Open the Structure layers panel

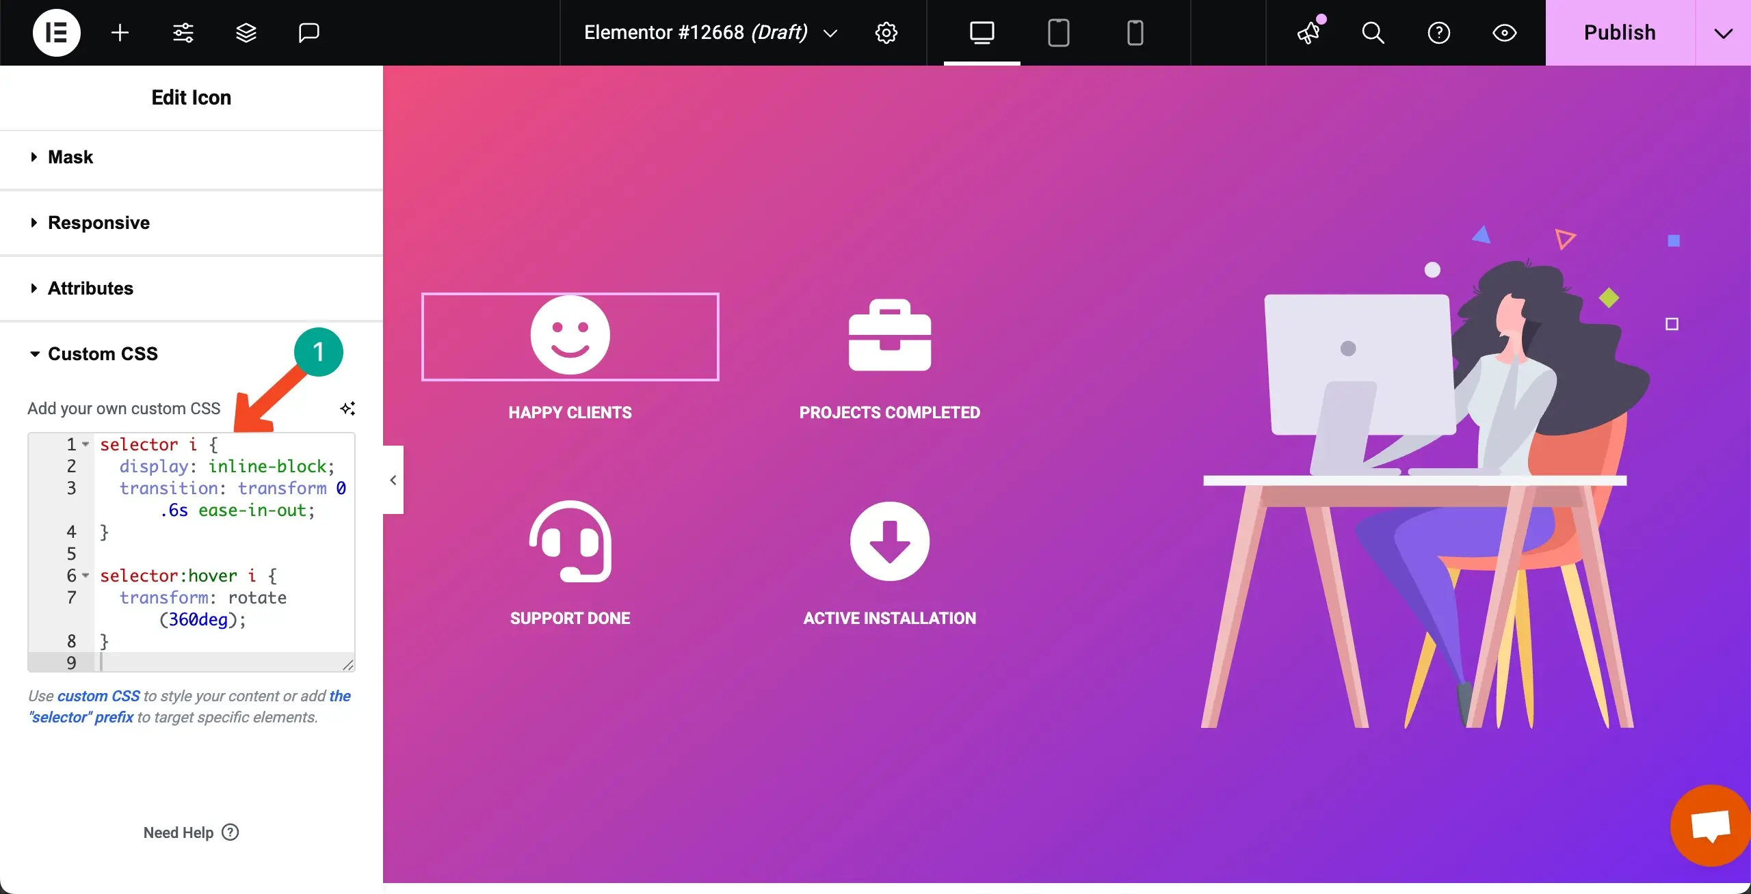pos(246,32)
